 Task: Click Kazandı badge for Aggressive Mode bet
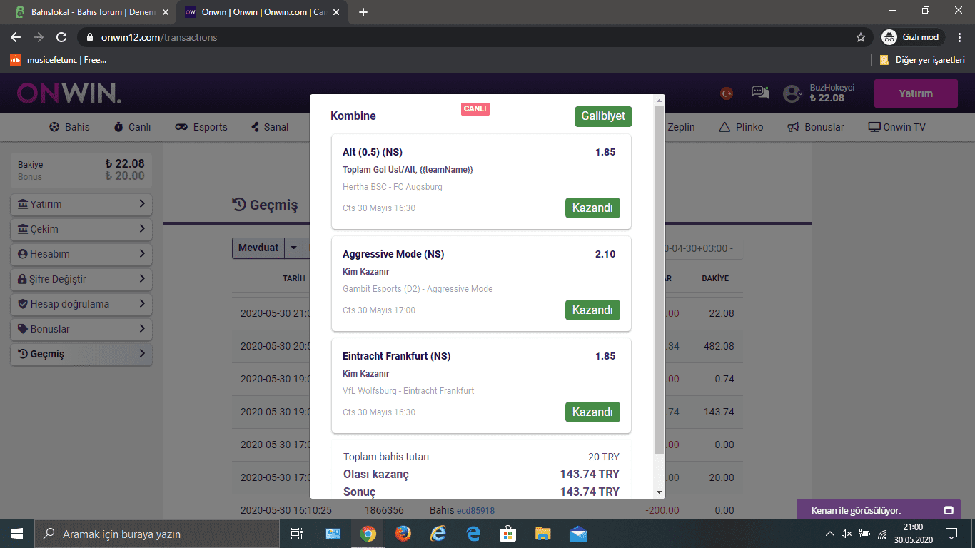592,310
